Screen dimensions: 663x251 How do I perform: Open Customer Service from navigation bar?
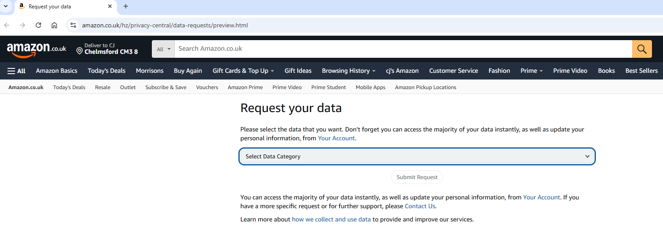pos(453,71)
